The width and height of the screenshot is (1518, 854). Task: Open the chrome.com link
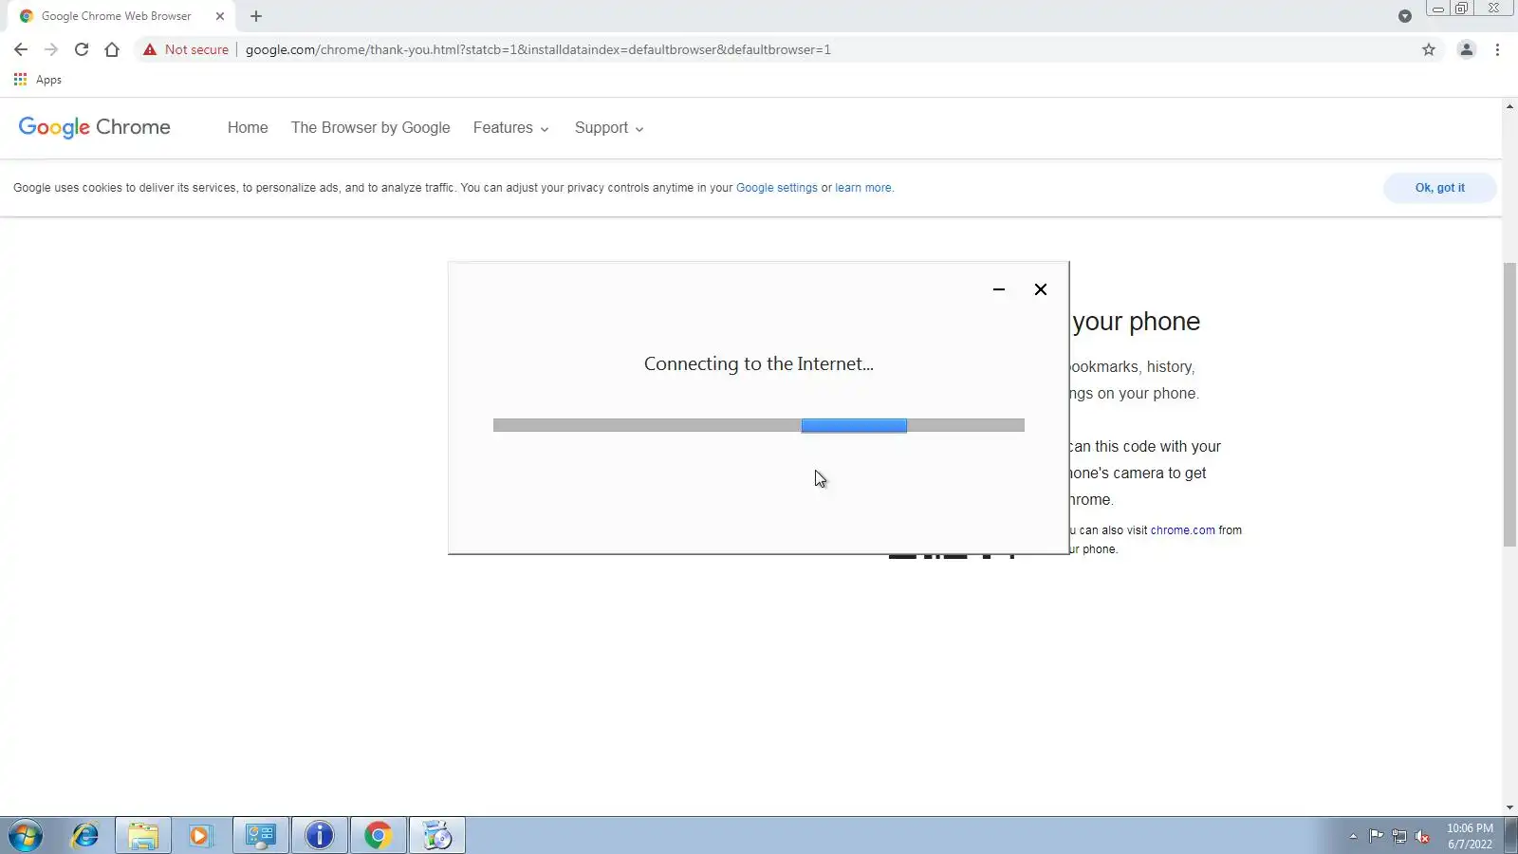[x=1183, y=530]
